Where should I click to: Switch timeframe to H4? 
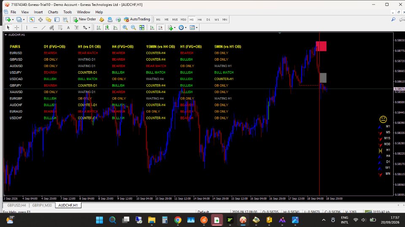pyautogui.click(x=200, y=20)
